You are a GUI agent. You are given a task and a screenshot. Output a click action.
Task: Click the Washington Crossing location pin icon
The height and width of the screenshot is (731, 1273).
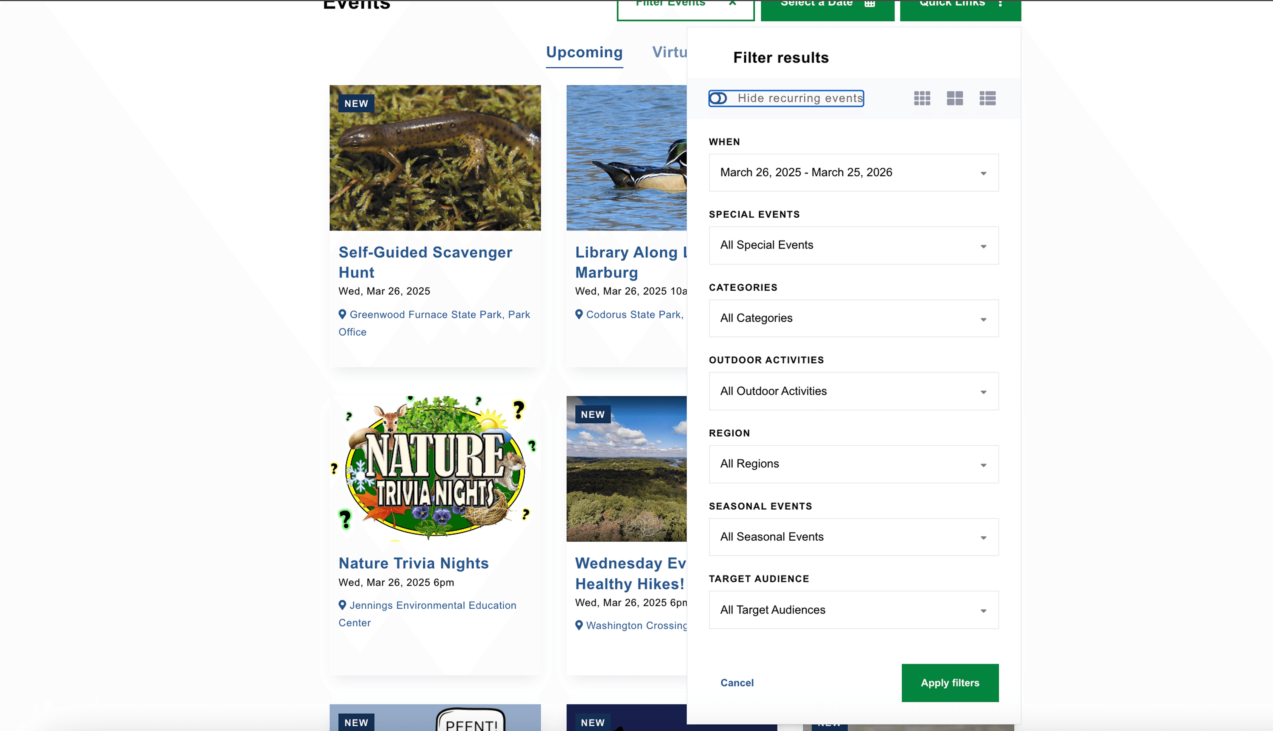(x=579, y=625)
